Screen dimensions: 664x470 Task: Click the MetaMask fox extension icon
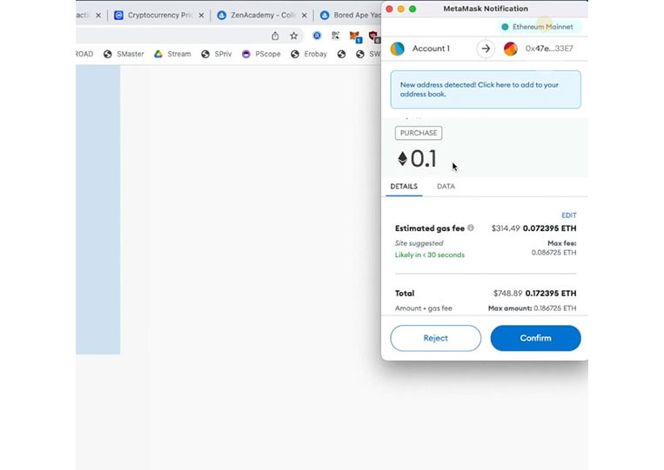click(354, 36)
